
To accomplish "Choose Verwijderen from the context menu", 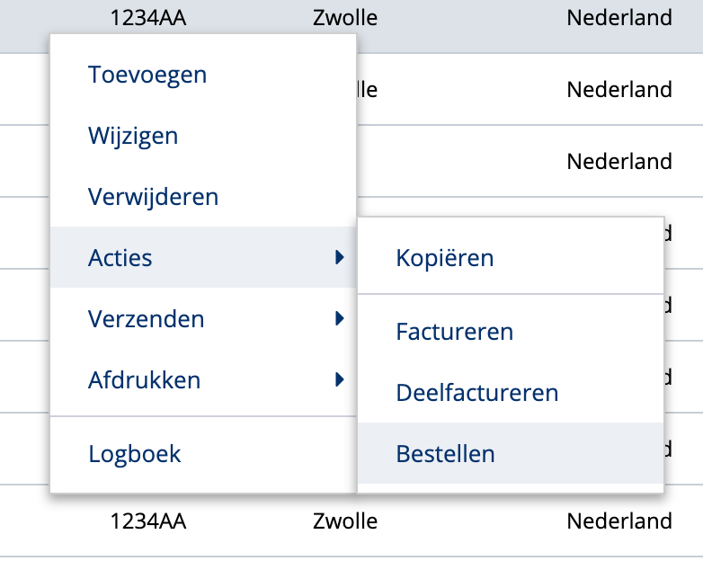I will (153, 196).
